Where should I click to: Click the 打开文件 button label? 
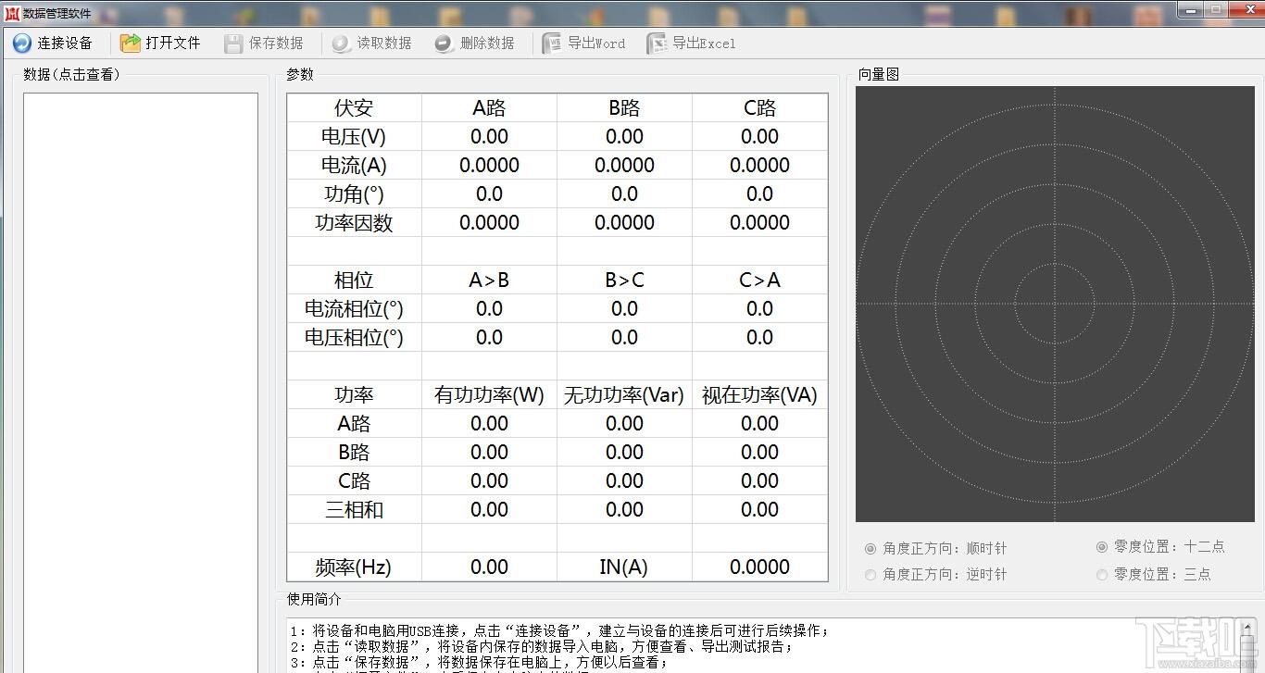tap(173, 43)
